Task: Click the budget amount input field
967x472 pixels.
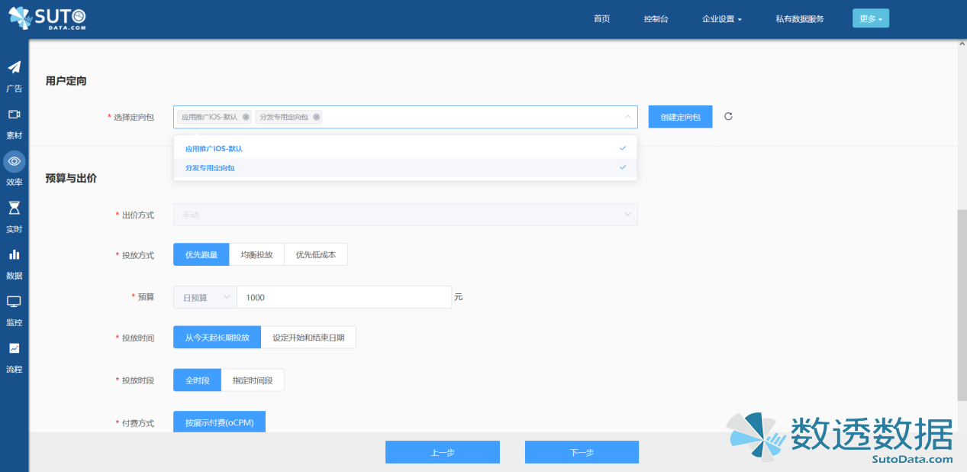Action: click(x=343, y=297)
